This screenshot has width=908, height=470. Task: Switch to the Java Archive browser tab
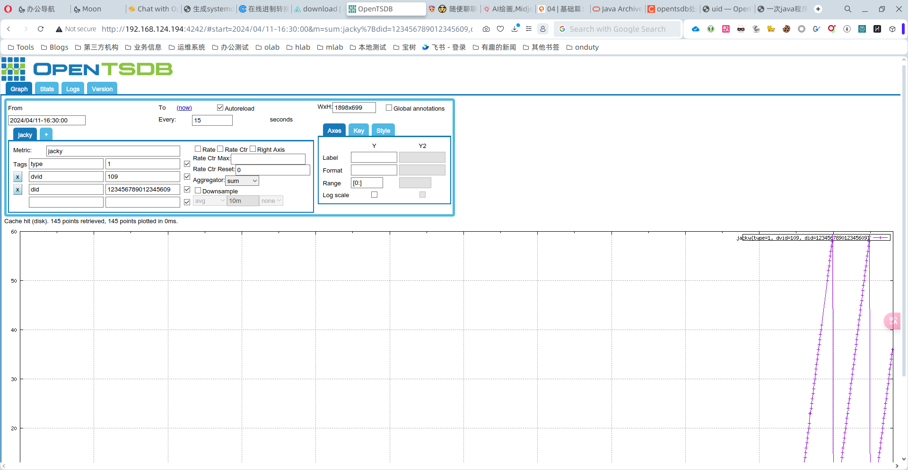[x=618, y=9]
